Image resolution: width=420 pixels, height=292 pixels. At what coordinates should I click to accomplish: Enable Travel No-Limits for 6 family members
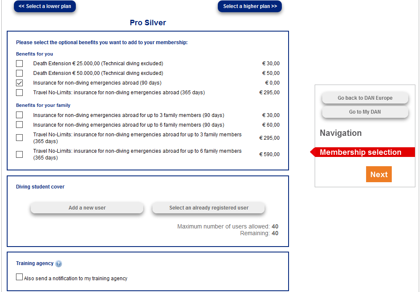point(19,154)
